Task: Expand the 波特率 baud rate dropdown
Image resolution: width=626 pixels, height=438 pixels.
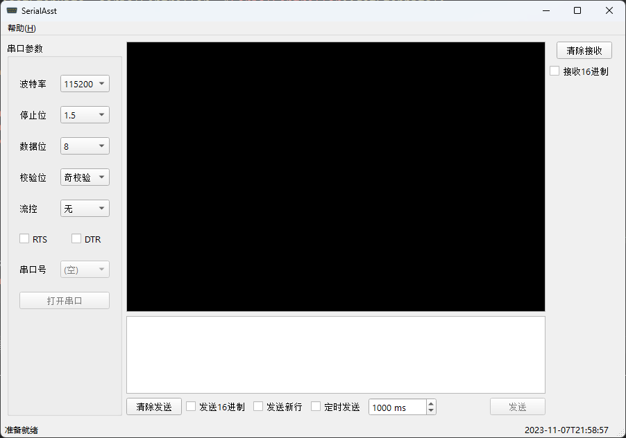Action: click(85, 84)
